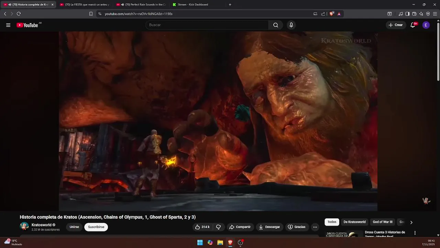Viewport: 440px width, 248px height.
Task: Open the account avatar menu
Action: pos(426,25)
